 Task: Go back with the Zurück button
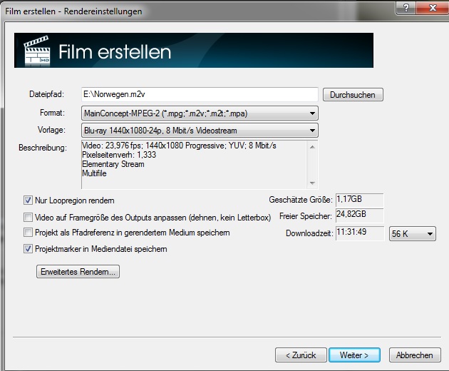(301, 355)
